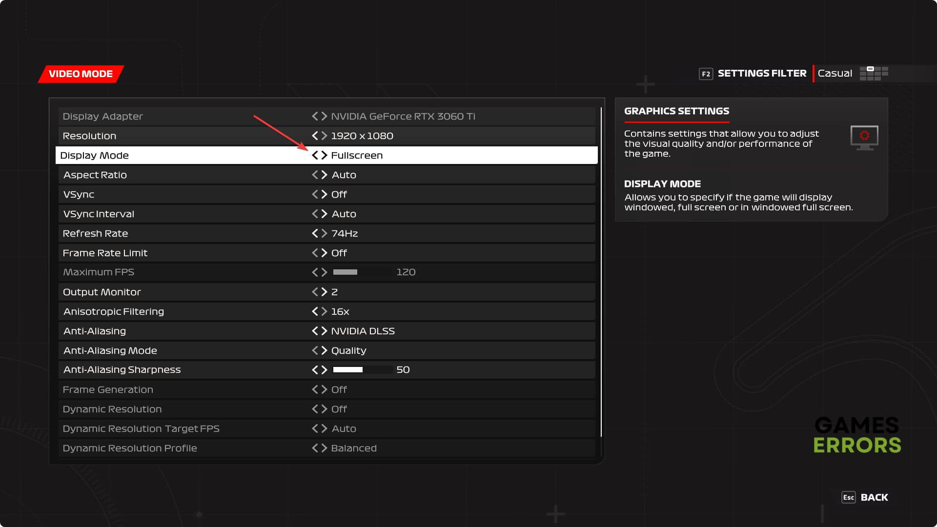The width and height of the screenshot is (937, 527).
Task: Click the F2 key icon
Action: pos(706,74)
